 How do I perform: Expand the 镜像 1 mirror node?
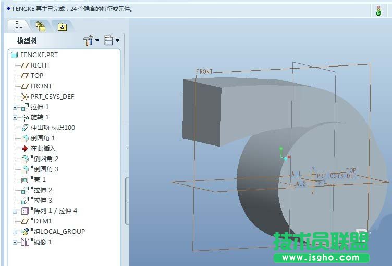(x=15, y=242)
